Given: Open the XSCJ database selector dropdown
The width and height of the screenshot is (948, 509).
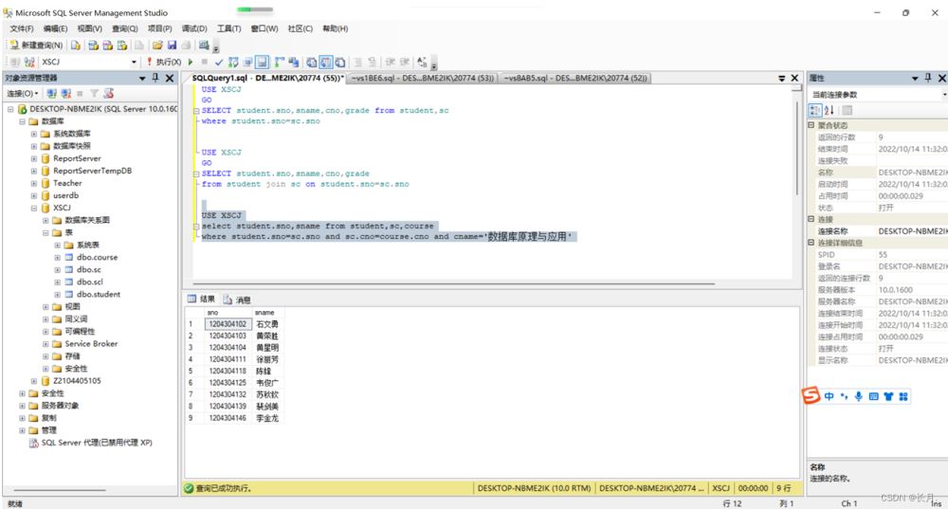Looking at the screenshot, I should pyautogui.click(x=134, y=62).
